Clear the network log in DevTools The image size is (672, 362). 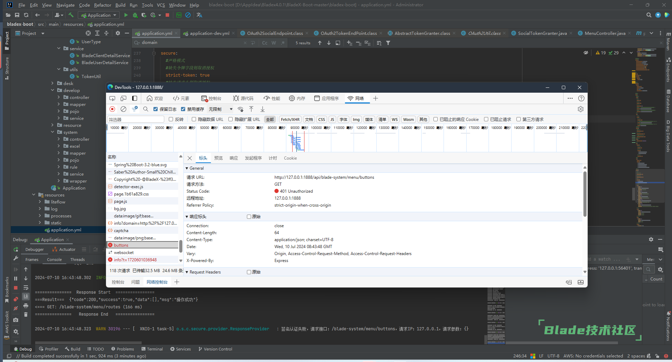[123, 109]
